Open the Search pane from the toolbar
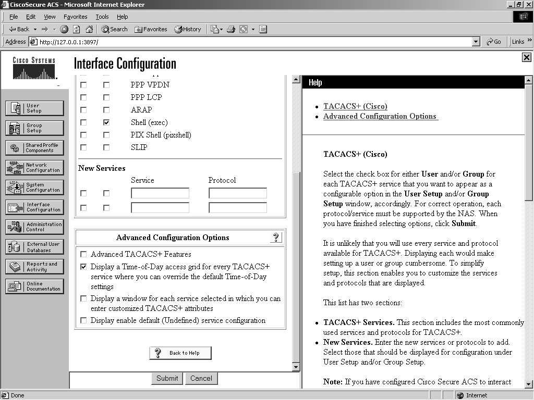This screenshot has height=400, width=534. click(x=114, y=29)
